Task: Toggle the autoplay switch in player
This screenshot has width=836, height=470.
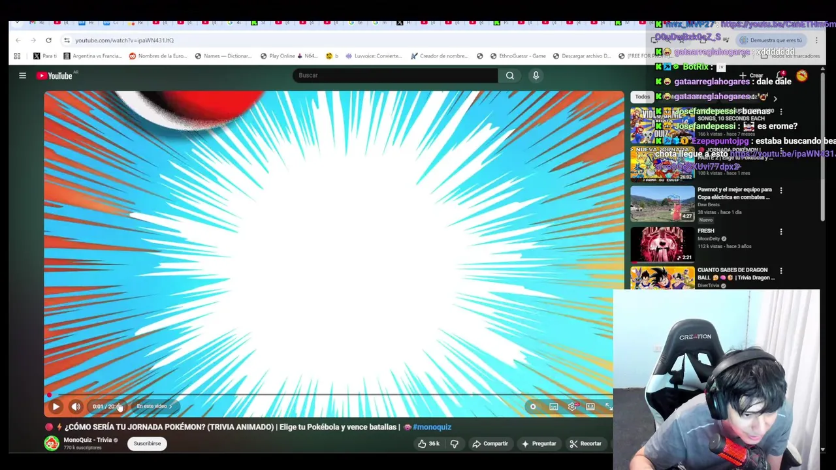Action: click(533, 407)
